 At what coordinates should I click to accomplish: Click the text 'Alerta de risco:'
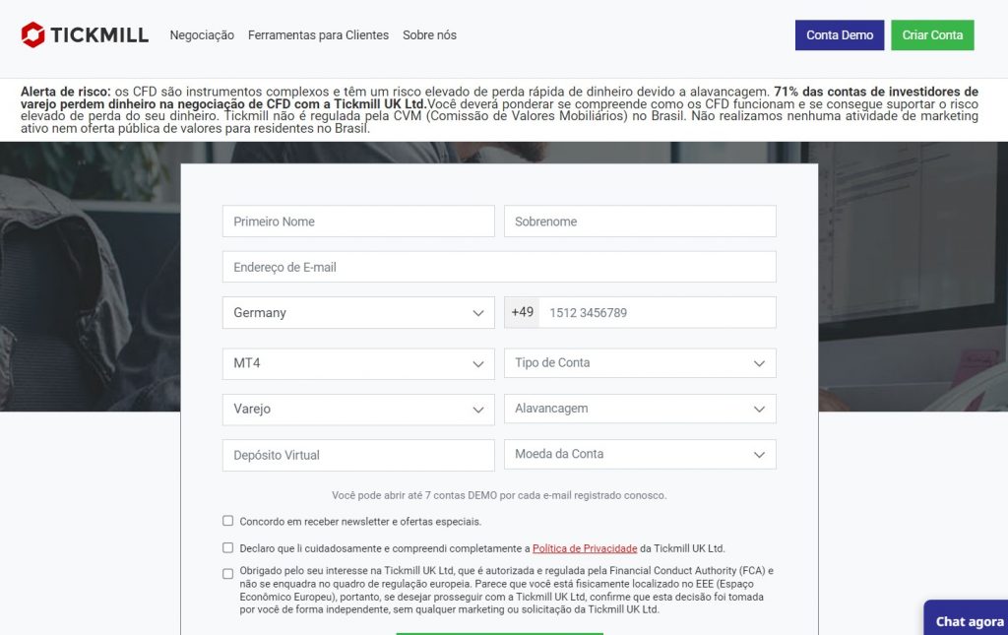[66, 92]
